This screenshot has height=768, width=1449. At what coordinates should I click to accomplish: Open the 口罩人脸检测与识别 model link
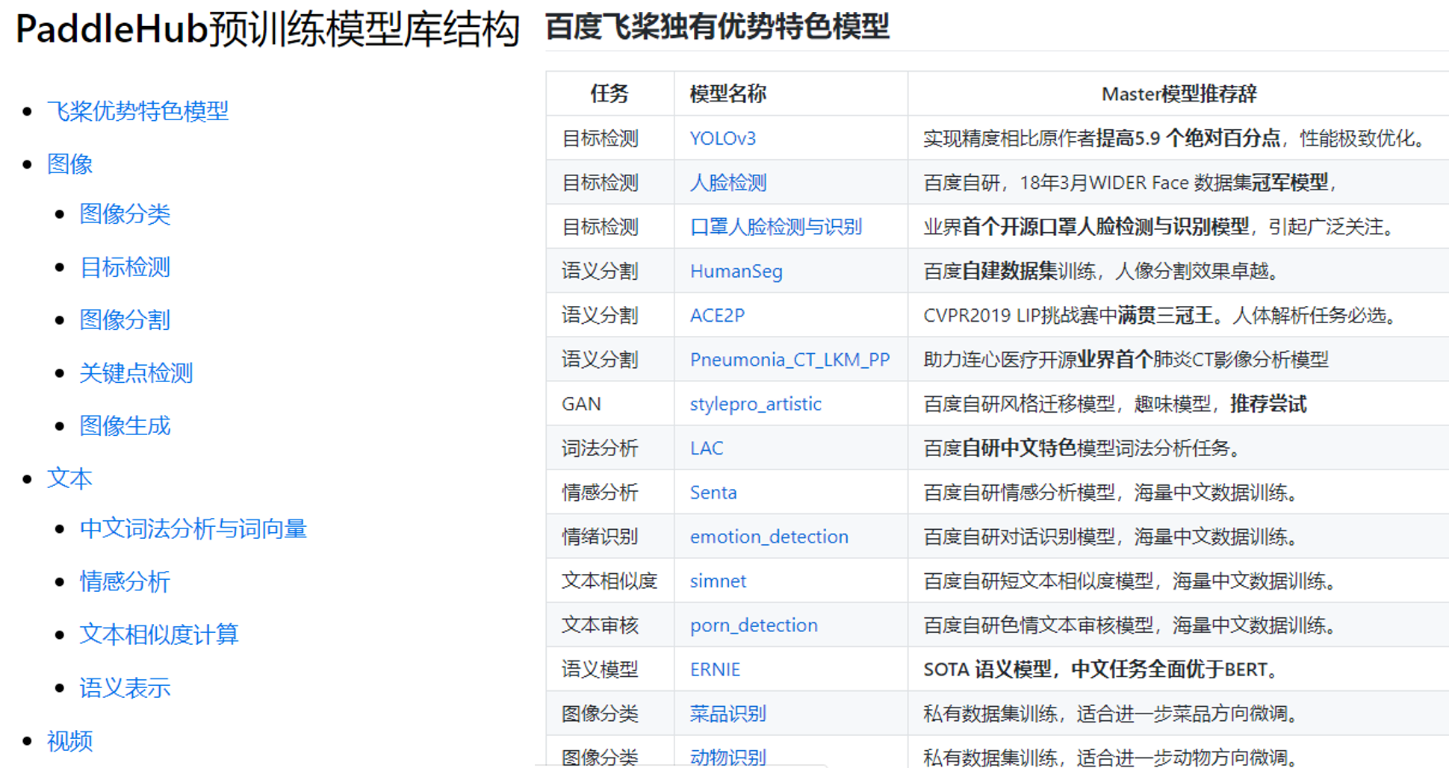(x=775, y=227)
